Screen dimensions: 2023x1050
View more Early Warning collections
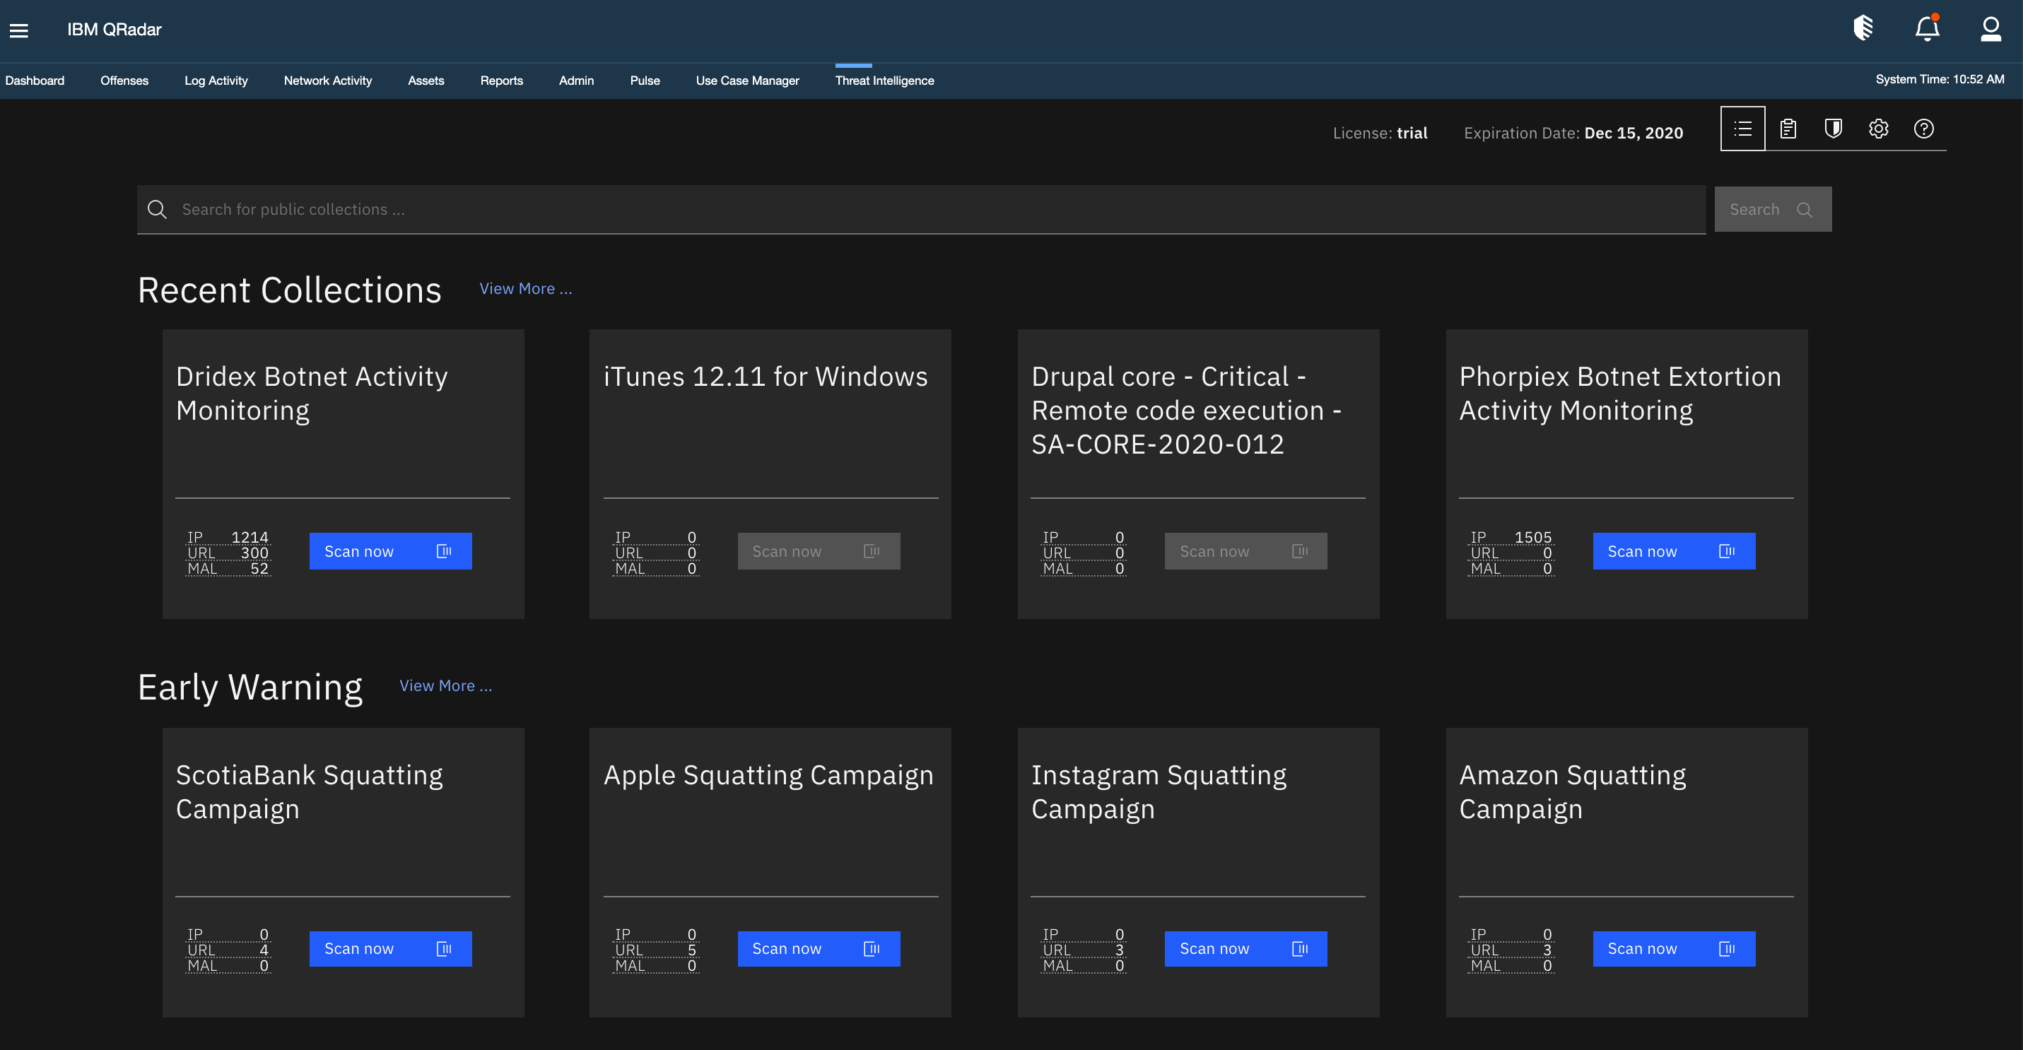445,686
